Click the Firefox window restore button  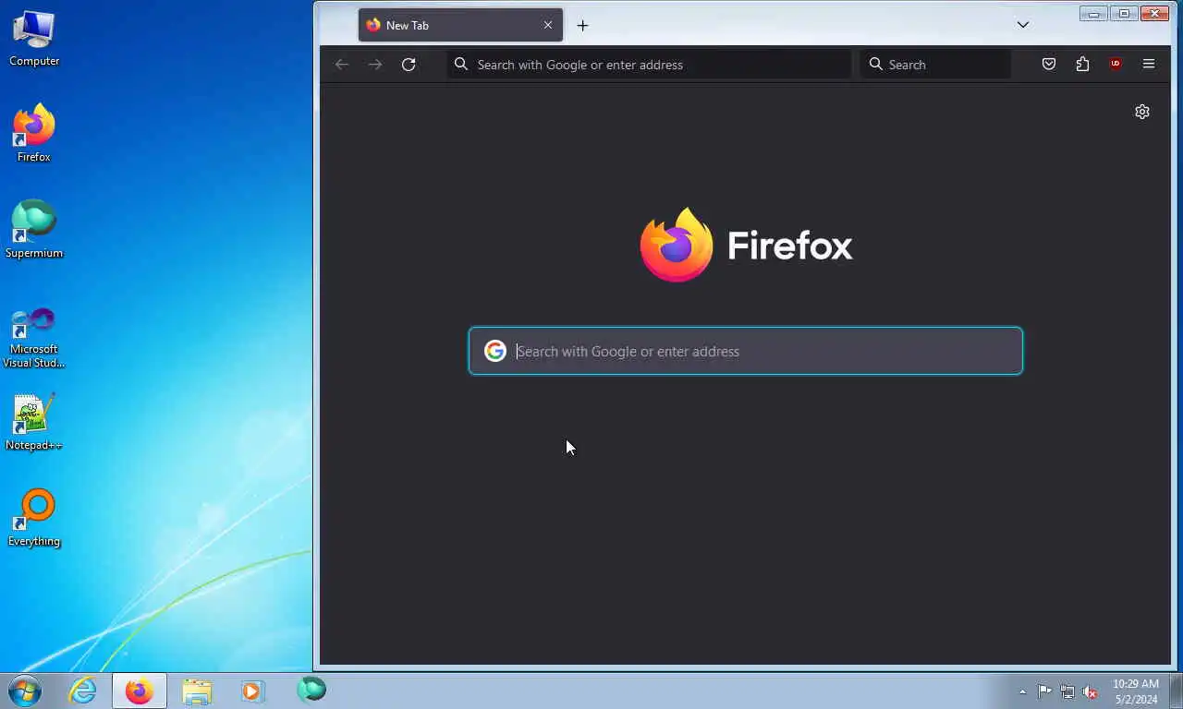[1124, 13]
